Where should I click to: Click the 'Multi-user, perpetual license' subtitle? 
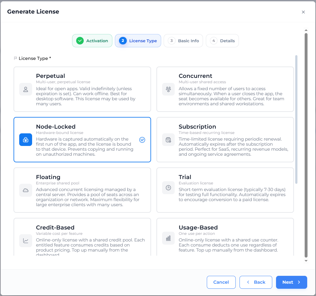click(x=63, y=82)
